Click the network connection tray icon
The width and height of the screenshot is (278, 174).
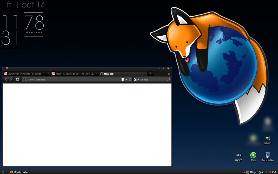pos(260,172)
